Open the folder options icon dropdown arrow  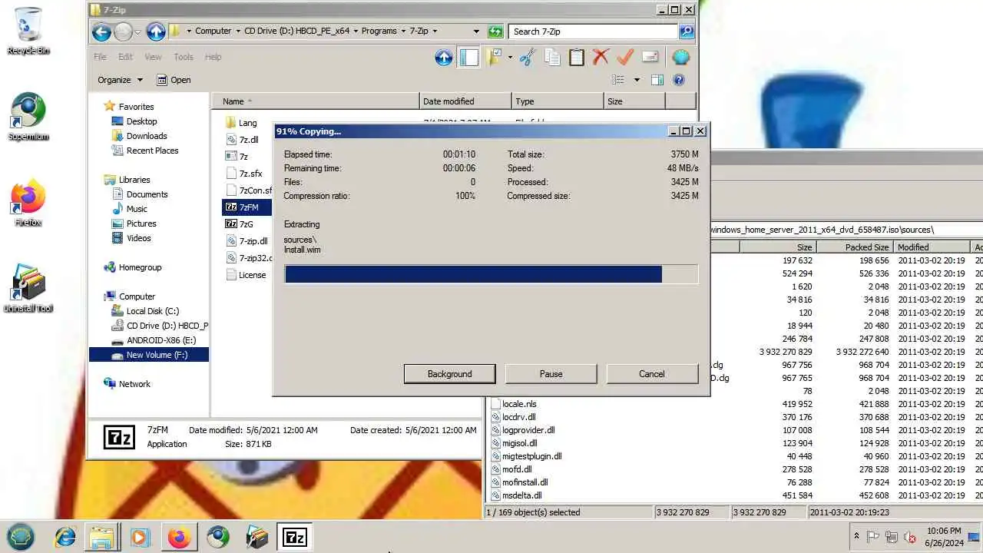[509, 57]
